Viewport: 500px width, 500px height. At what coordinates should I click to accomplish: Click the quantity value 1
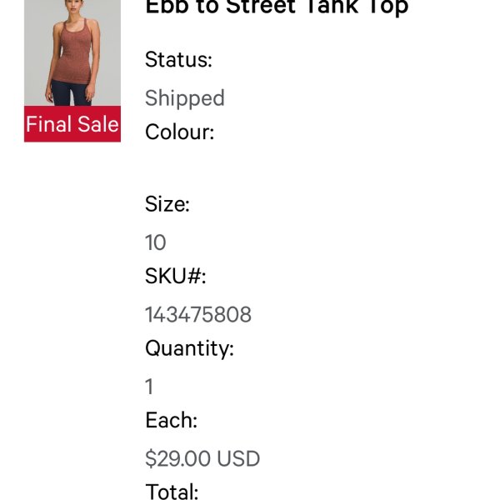[x=149, y=387]
